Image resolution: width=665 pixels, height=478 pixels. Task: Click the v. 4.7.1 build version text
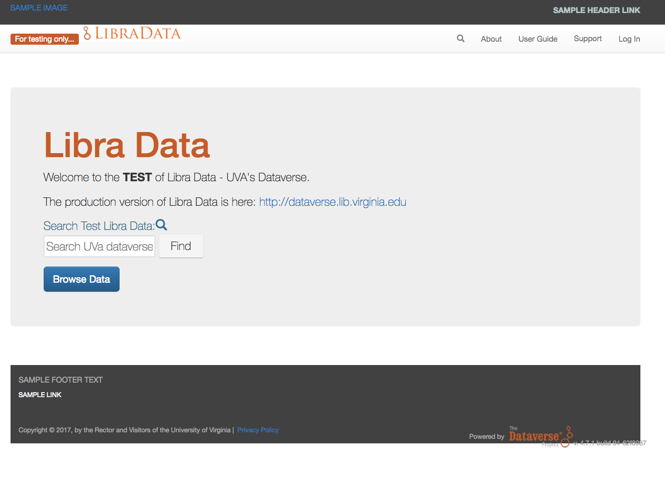tap(610, 443)
